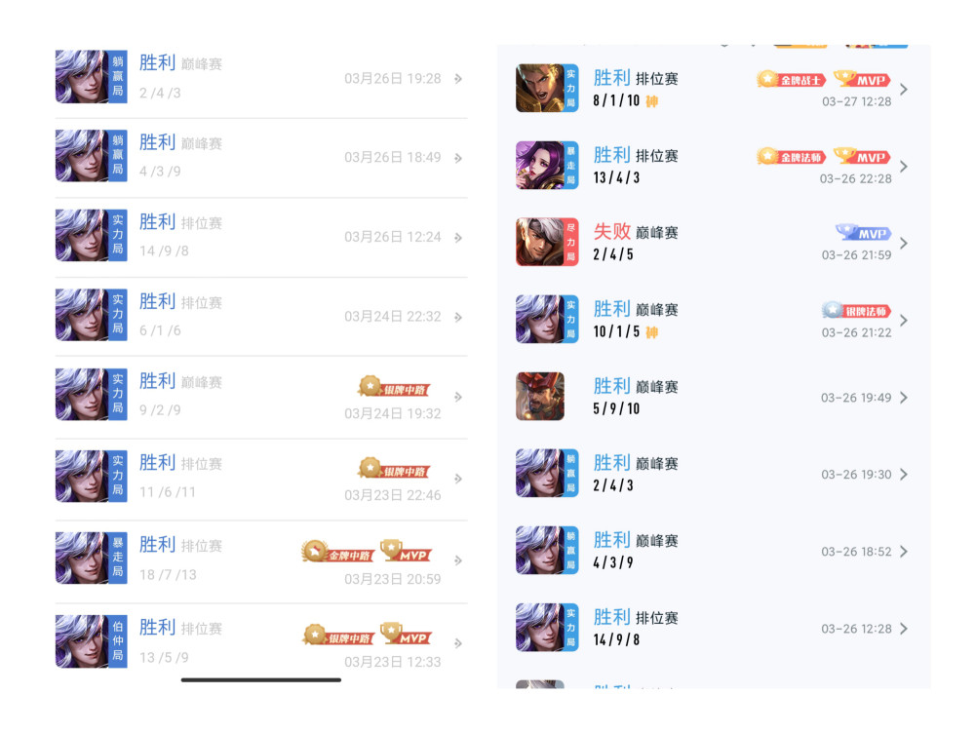975x733 pixels.
Task: Click the 金牌法师 gold medal badge
Action: (x=791, y=157)
